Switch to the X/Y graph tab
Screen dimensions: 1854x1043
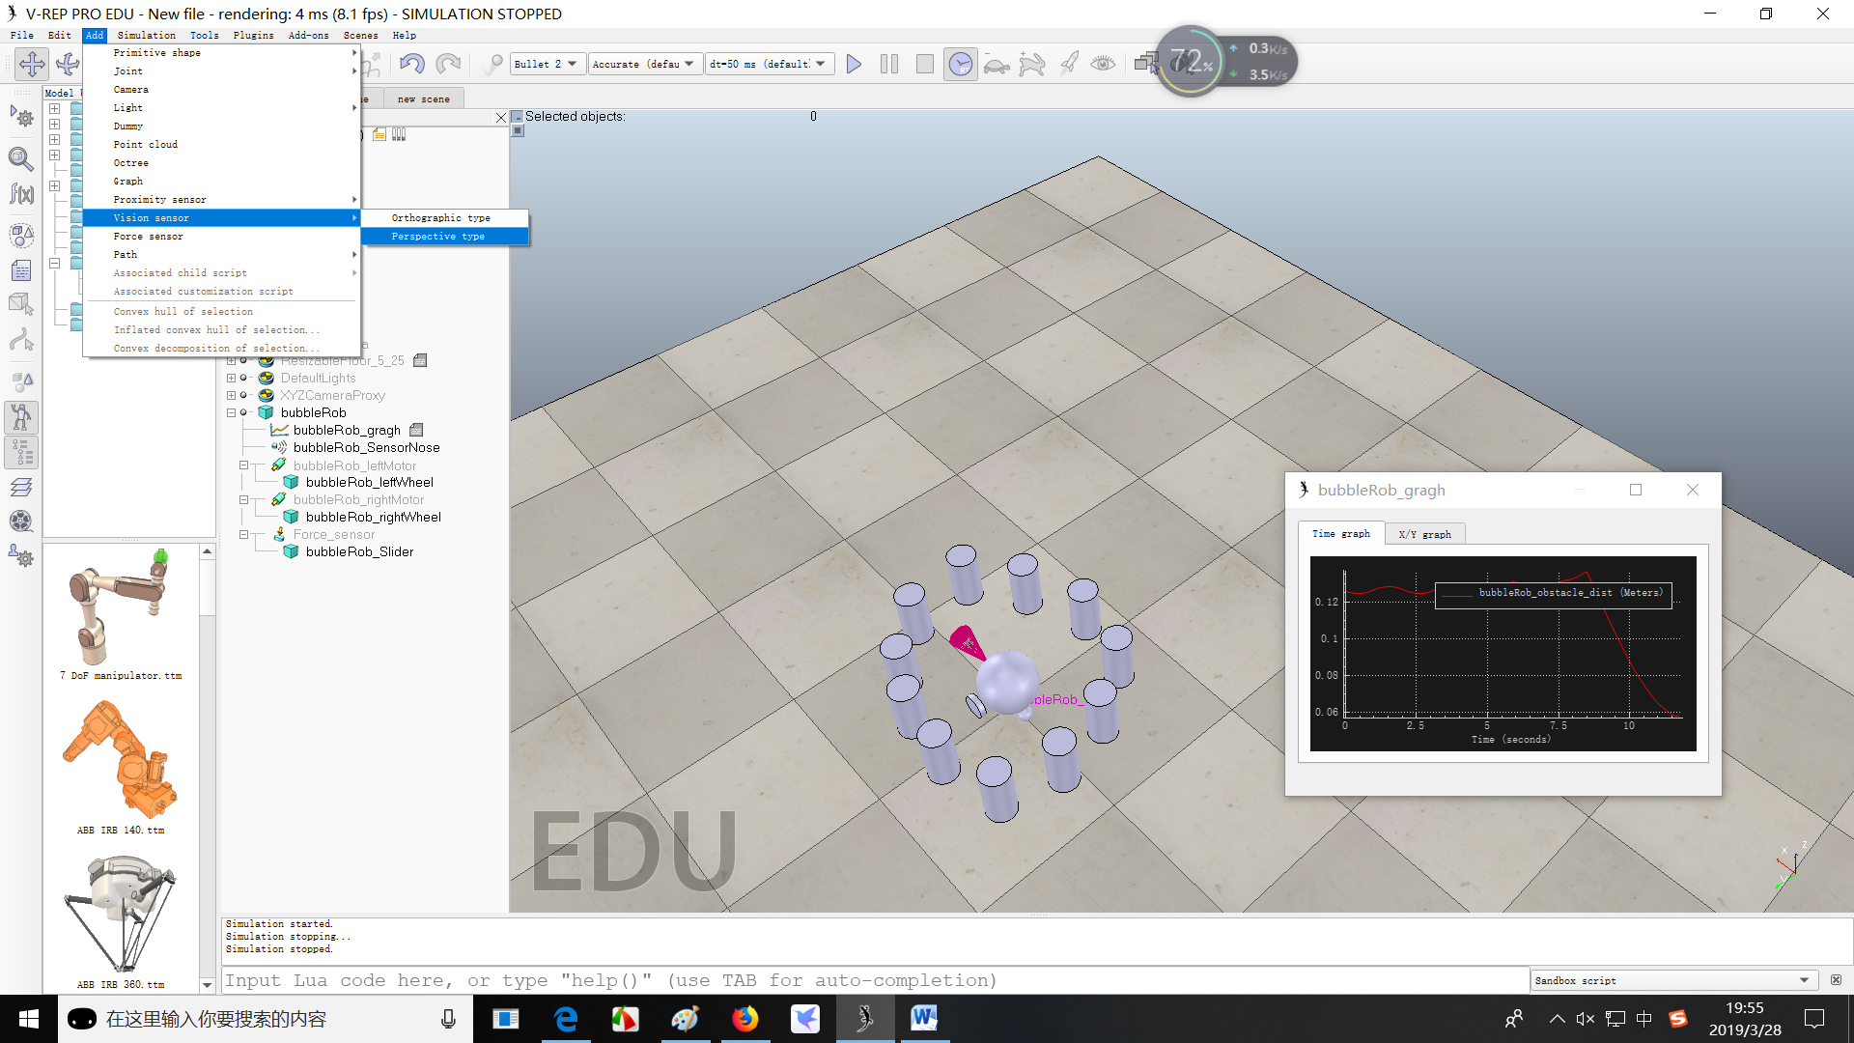[x=1424, y=534]
